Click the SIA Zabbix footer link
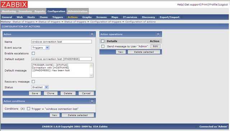230x131 pixels. pos(100,126)
